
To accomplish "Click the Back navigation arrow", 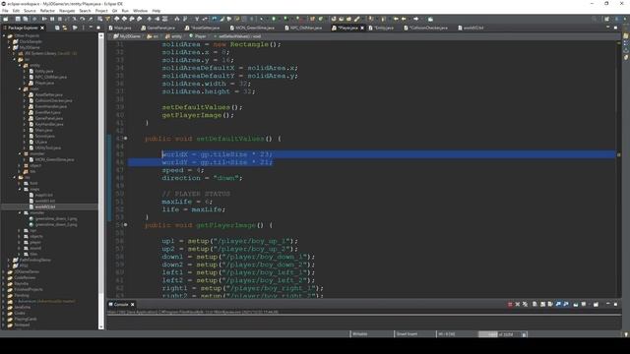I will (x=404, y=19).
